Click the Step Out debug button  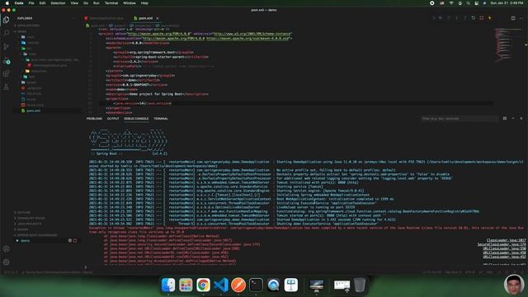pyautogui.click(x=465, y=18)
